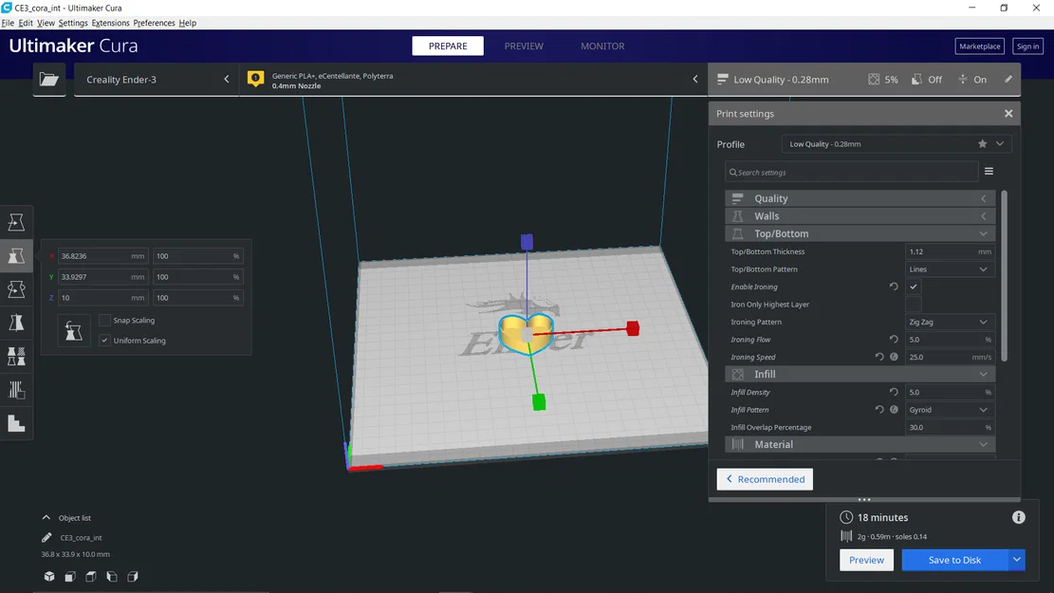The image size is (1054, 593).
Task: Select the Support Blocker tool
Action: tap(16, 390)
